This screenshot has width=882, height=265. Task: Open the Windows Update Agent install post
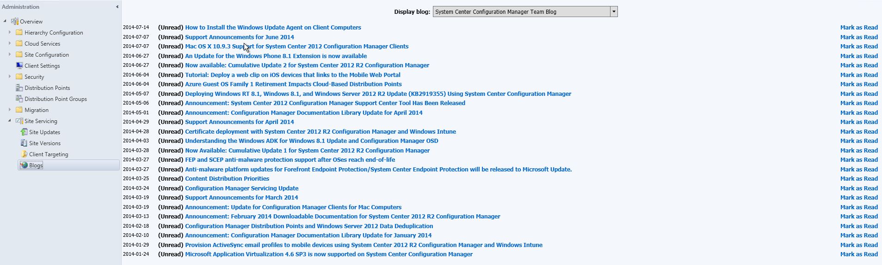[273, 27]
